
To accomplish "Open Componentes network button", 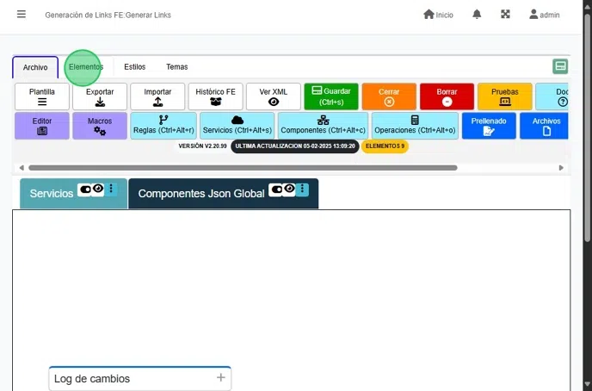I will pyautogui.click(x=323, y=126).
